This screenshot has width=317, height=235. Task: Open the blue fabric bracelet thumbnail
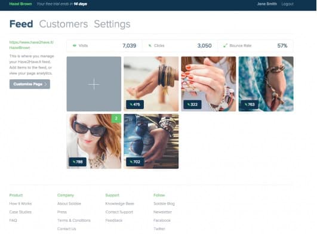[266, 84]
